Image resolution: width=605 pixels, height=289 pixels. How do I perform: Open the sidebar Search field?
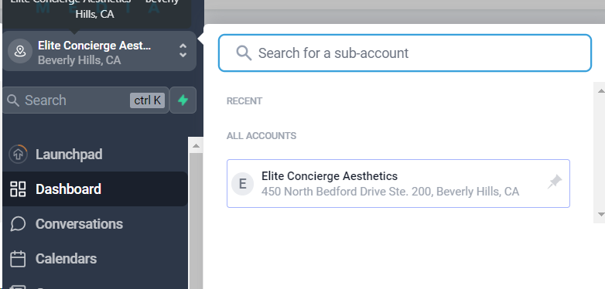(86, 100)
